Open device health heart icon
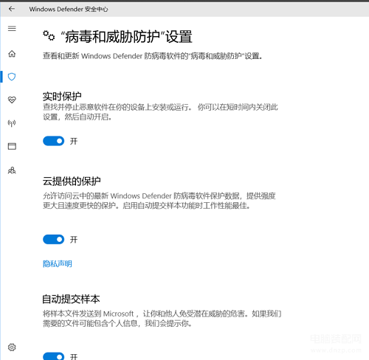The image size is (369, 360). 12,100
